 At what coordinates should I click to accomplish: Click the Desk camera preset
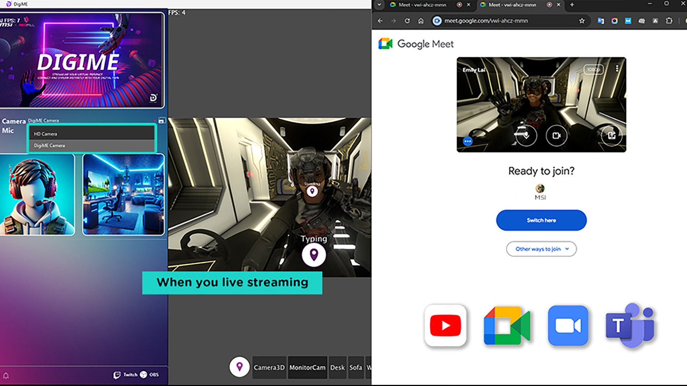337,367
